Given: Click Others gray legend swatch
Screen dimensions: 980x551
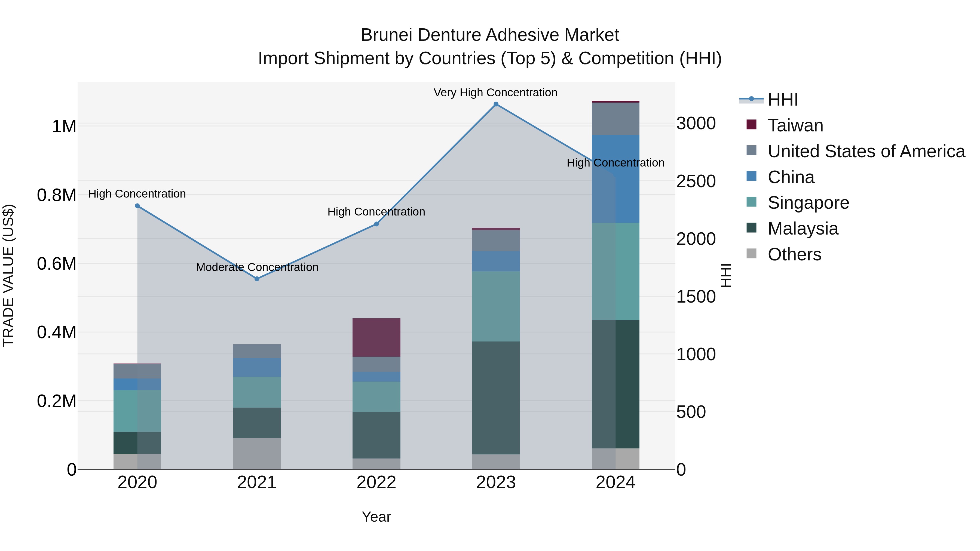Looking at the screenshot, I should (751, 253).
